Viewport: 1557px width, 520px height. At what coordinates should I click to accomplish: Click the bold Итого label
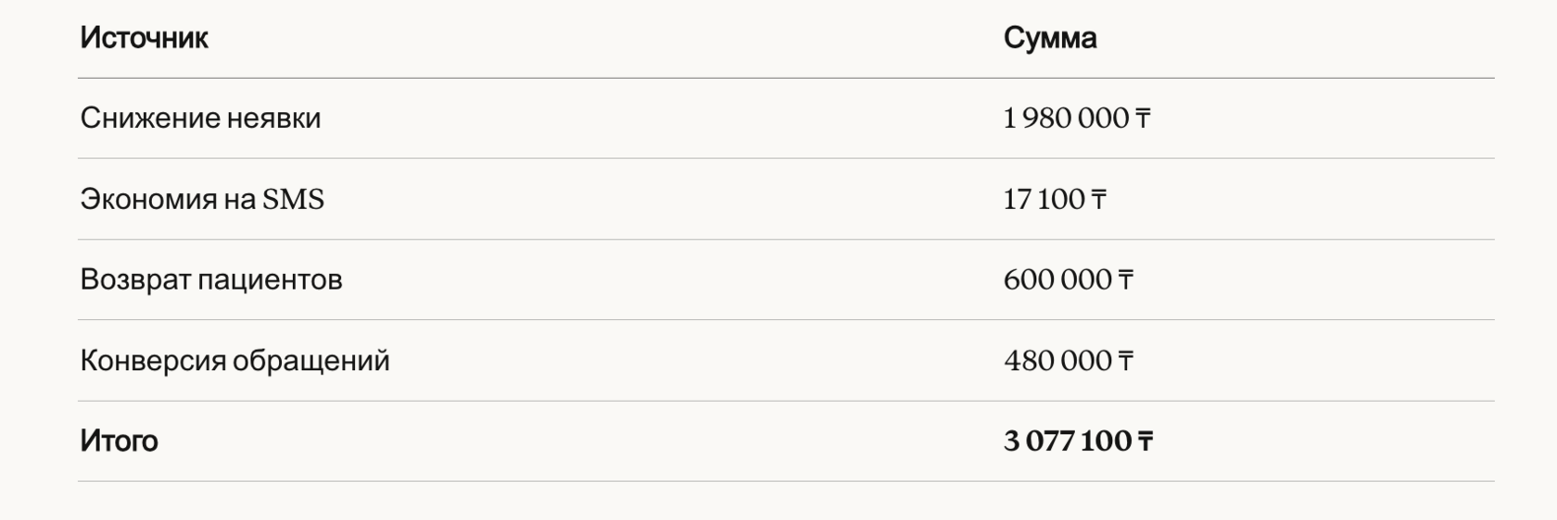tap(119, 440)
